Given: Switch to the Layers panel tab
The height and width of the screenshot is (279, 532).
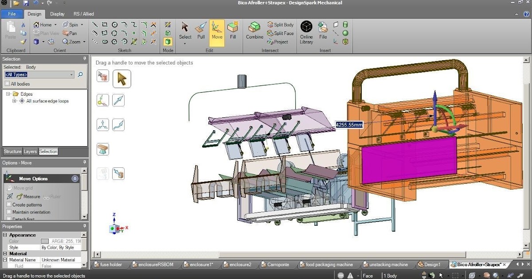Looking at the screenshot, I should tap(30, 151).
